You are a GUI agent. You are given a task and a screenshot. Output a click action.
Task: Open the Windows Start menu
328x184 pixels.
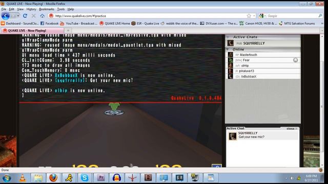[7, 178]
